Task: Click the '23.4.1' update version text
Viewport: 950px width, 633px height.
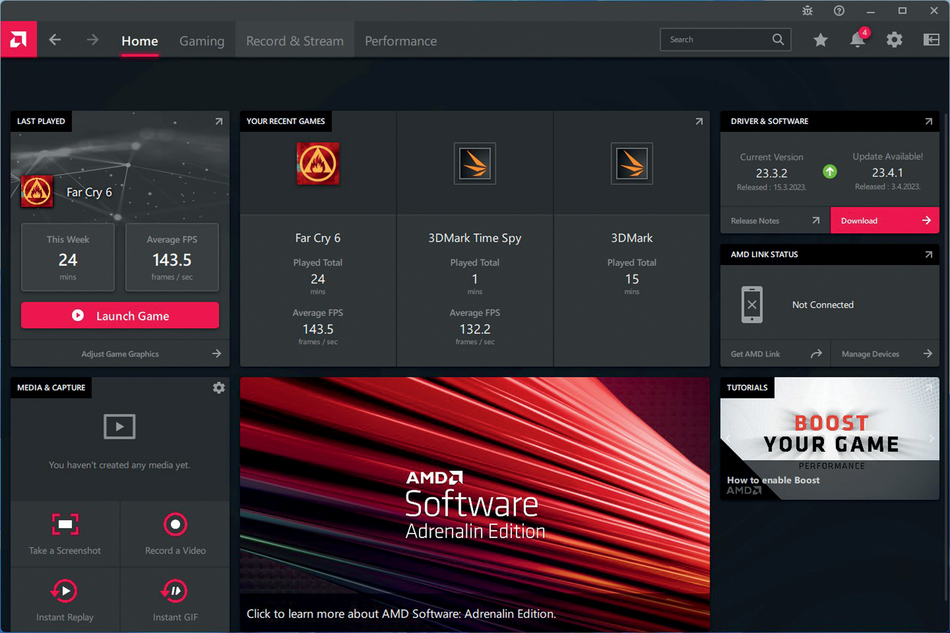Action: coord(888,173)
